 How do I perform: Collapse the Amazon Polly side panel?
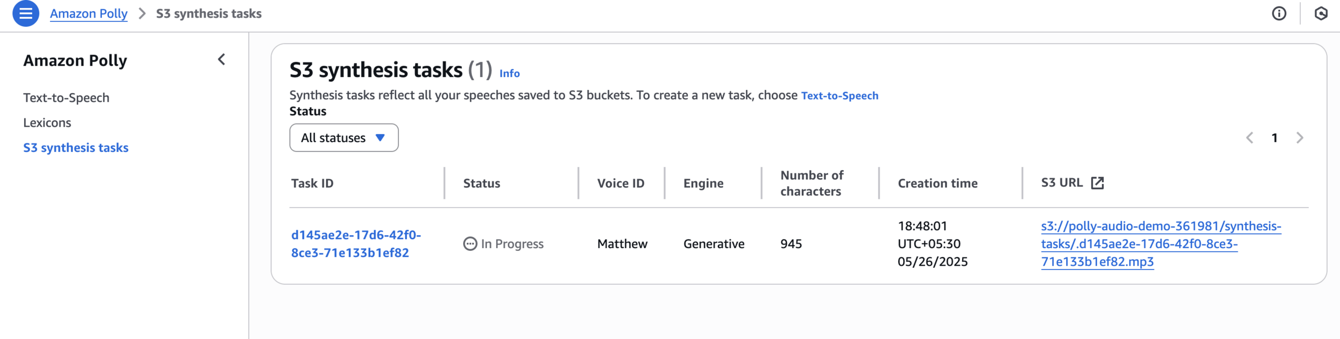(x=221, y=59)
